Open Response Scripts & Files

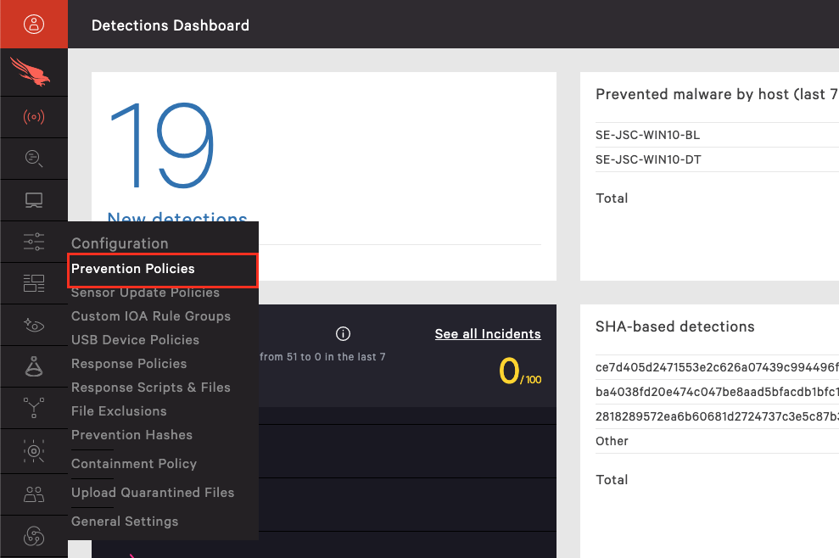[x=151, y=388]
